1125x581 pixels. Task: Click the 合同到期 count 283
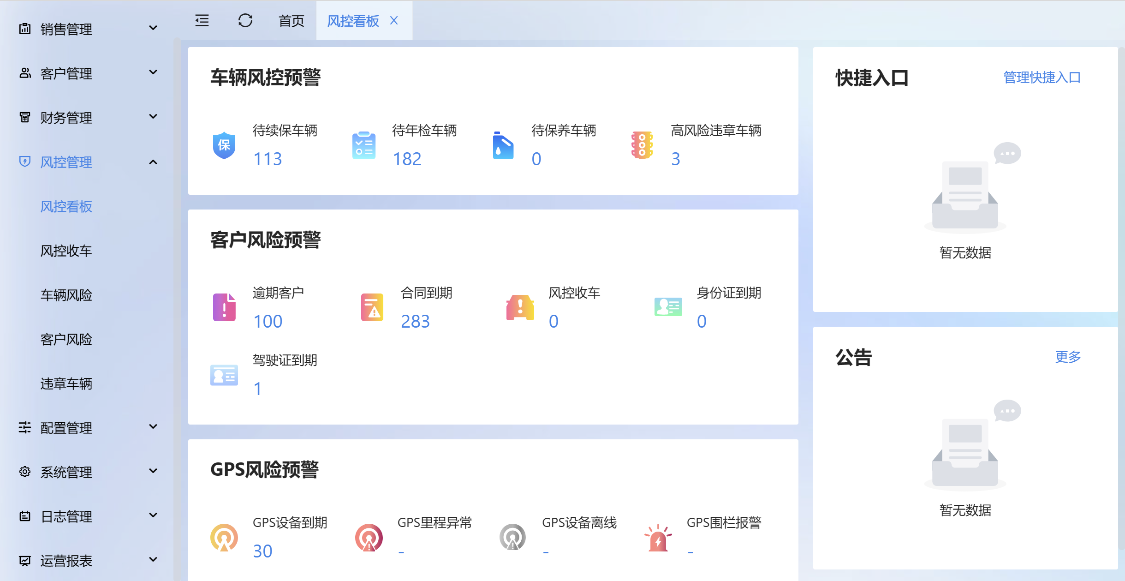[x=415, y=322]
